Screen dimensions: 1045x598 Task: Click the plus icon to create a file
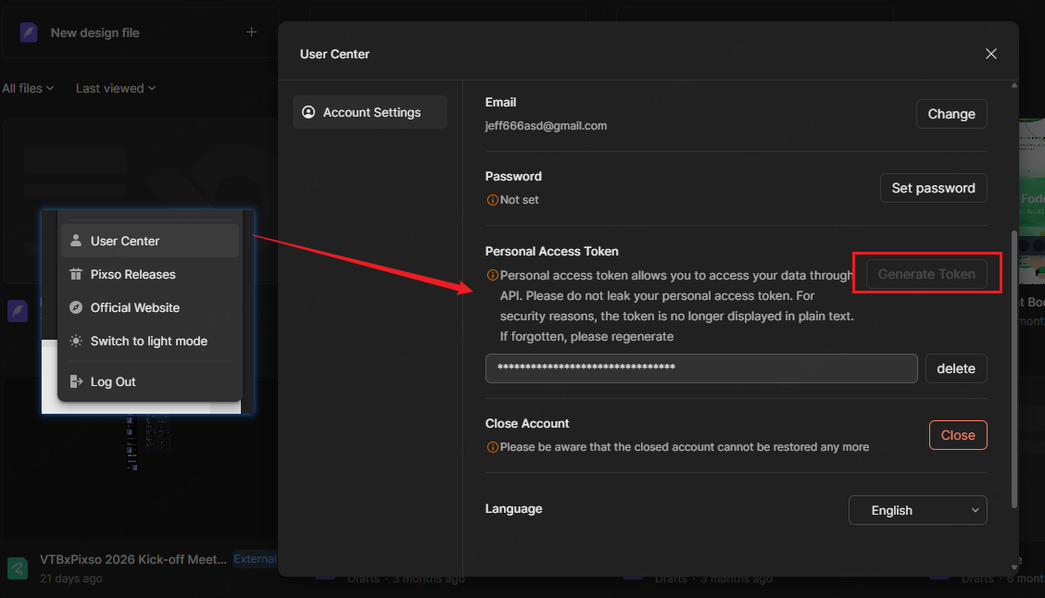[251, 31]
